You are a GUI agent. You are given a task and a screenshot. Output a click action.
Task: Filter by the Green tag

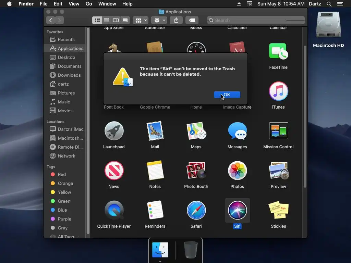pyautogui.click(x=65, y=201)
